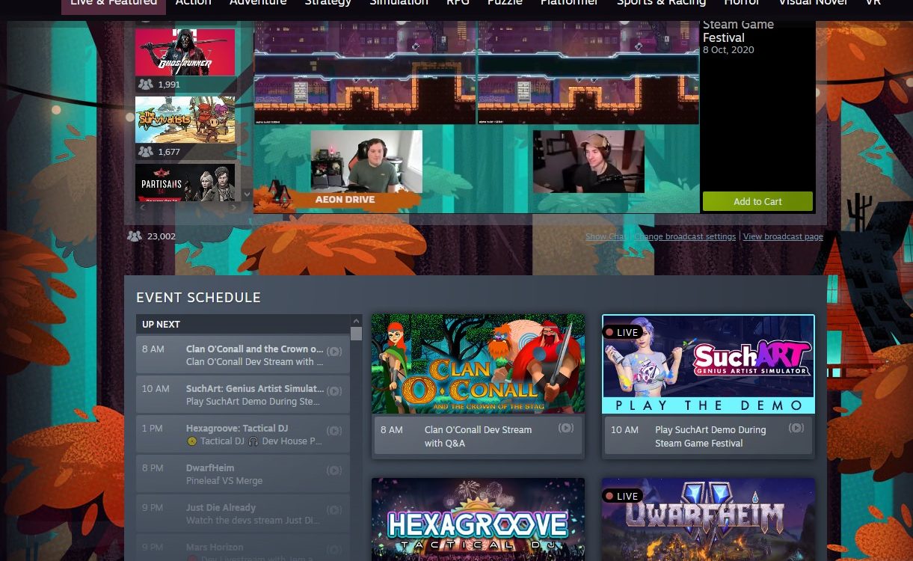Image resolution: width=913 pixels, height=561 pixels.
Task: Click 'SuchArt: Genius Artist Simulat...' row title
Action: click(255, 389)
